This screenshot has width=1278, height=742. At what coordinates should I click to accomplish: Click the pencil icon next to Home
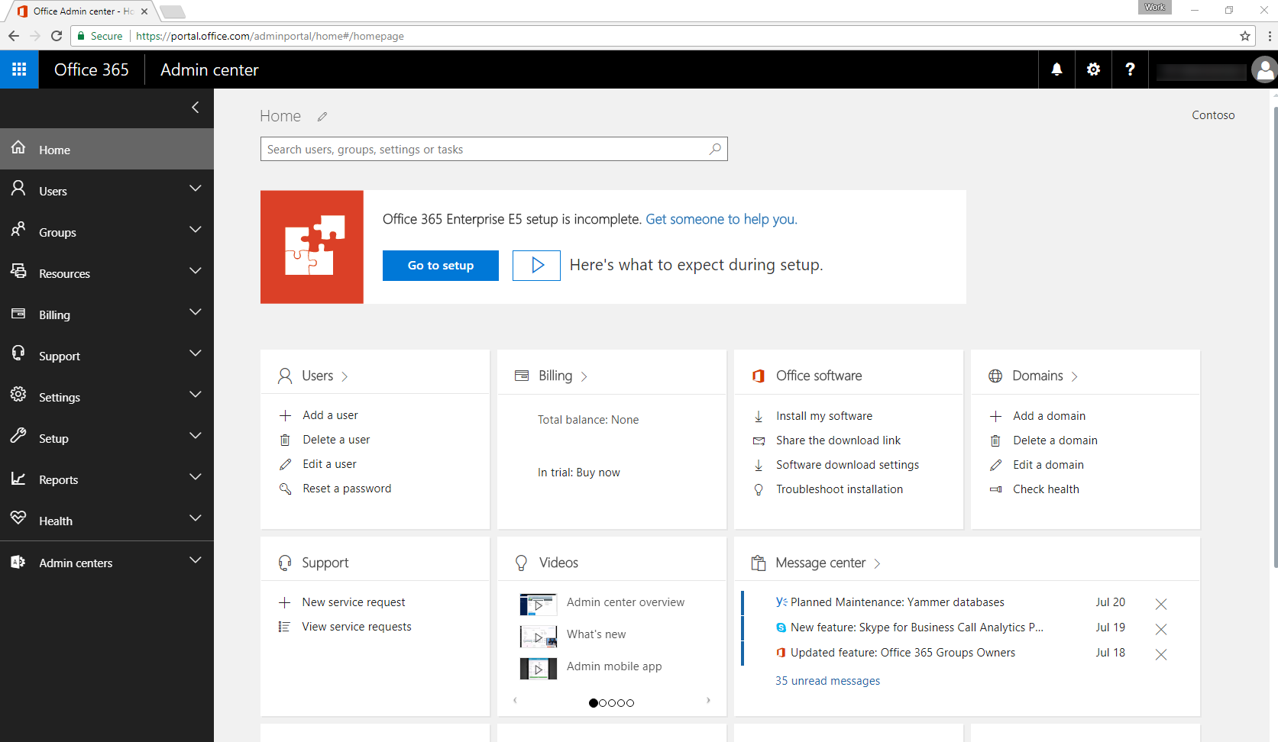[322, 117]
